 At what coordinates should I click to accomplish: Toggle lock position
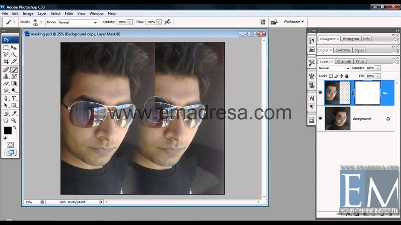pyautogui.click(x=341, y=76)
